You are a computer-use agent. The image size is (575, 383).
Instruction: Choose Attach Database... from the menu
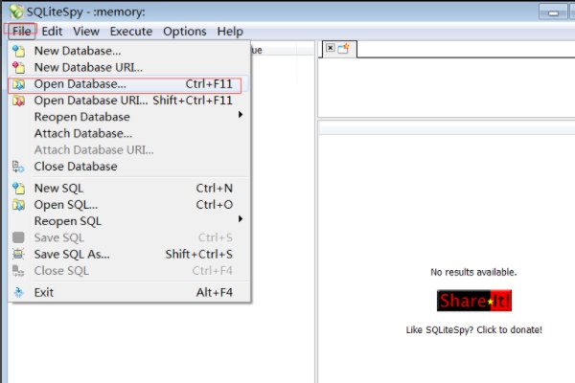[x=82, y=133]
